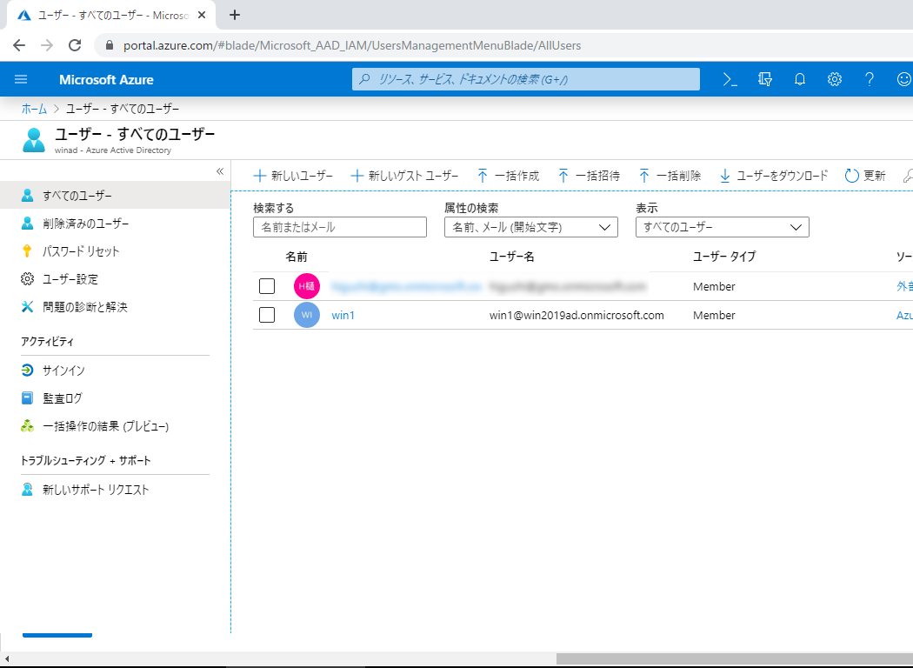This screenshot has width=913, height=668.
Task: Click the WI blue user avatar
Action: coord(307,315)
